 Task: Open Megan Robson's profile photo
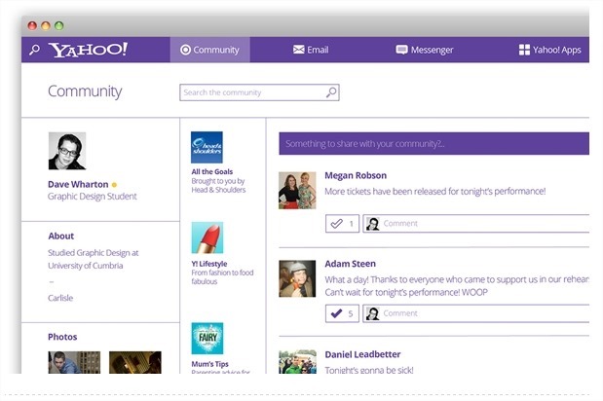(297, 191)
